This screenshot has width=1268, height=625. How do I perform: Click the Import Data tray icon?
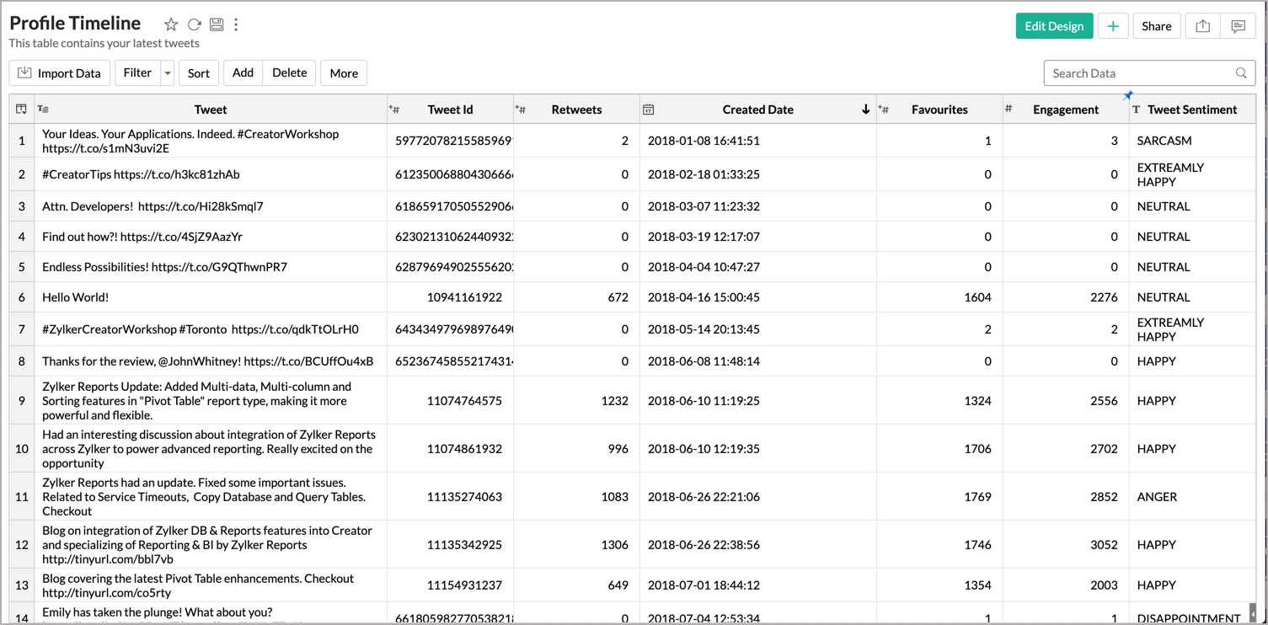[x=24, y=72]
